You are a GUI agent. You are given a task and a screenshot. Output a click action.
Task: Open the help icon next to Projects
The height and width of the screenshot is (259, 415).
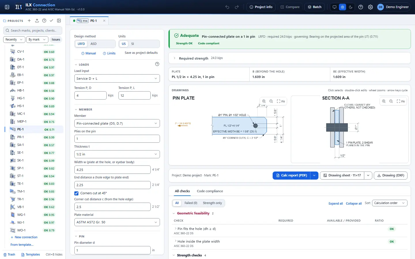point(44,21)
